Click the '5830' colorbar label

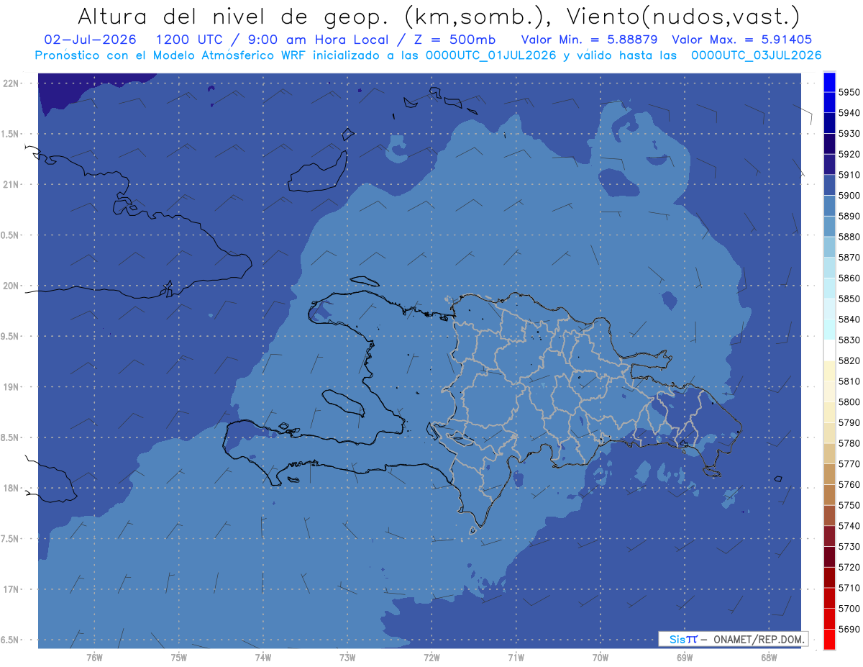coord(849,340)
